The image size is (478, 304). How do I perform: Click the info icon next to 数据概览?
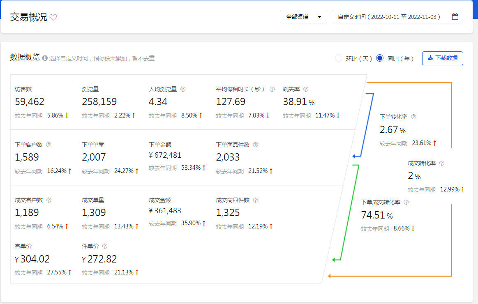(x=45, y=58)
